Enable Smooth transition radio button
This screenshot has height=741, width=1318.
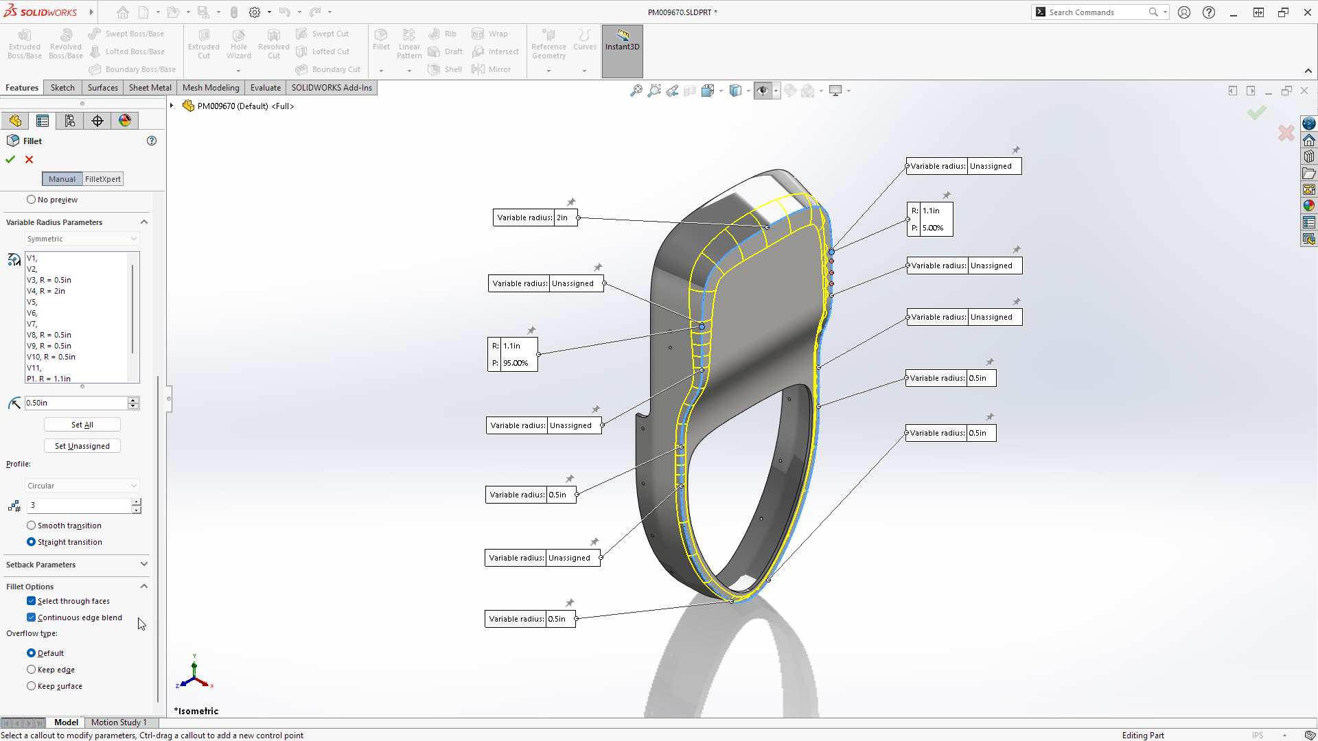[x=32, y=525]
